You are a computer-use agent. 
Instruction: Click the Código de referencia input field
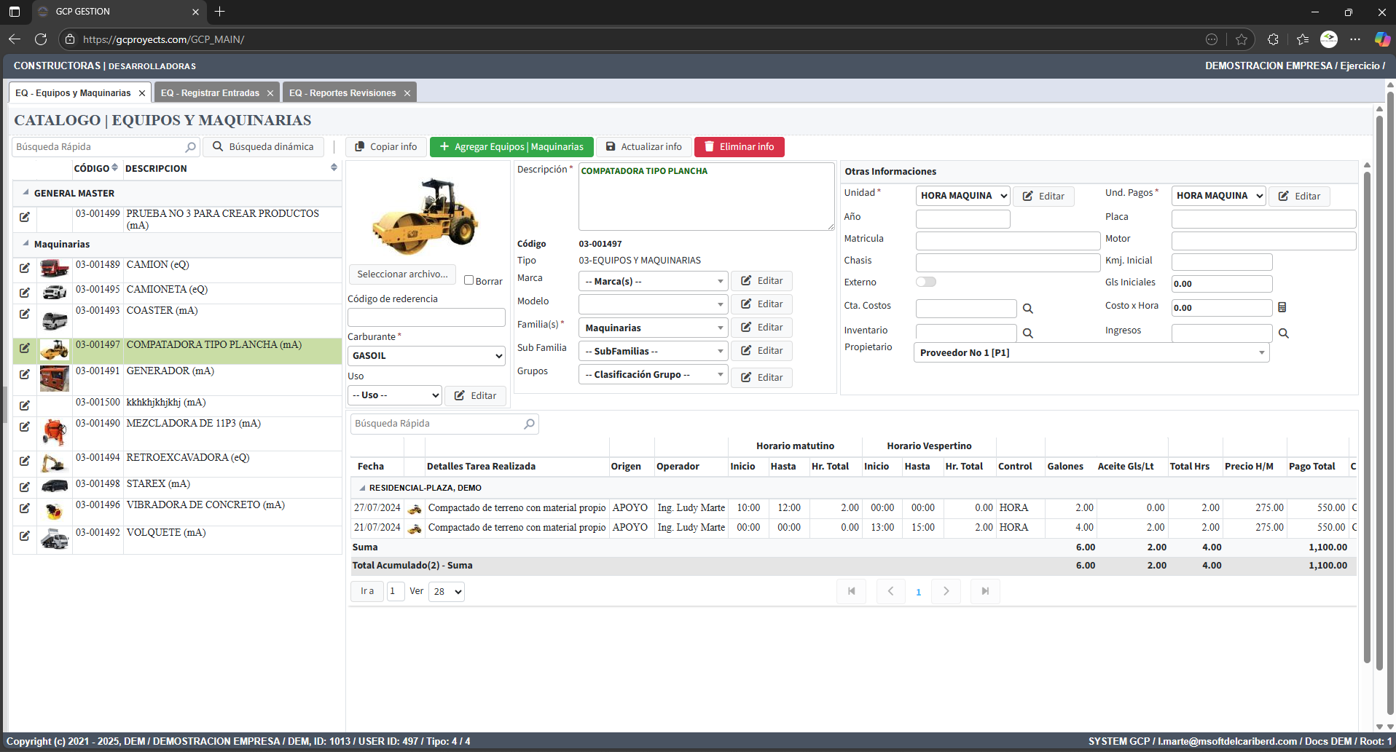[x=426, y=317]
